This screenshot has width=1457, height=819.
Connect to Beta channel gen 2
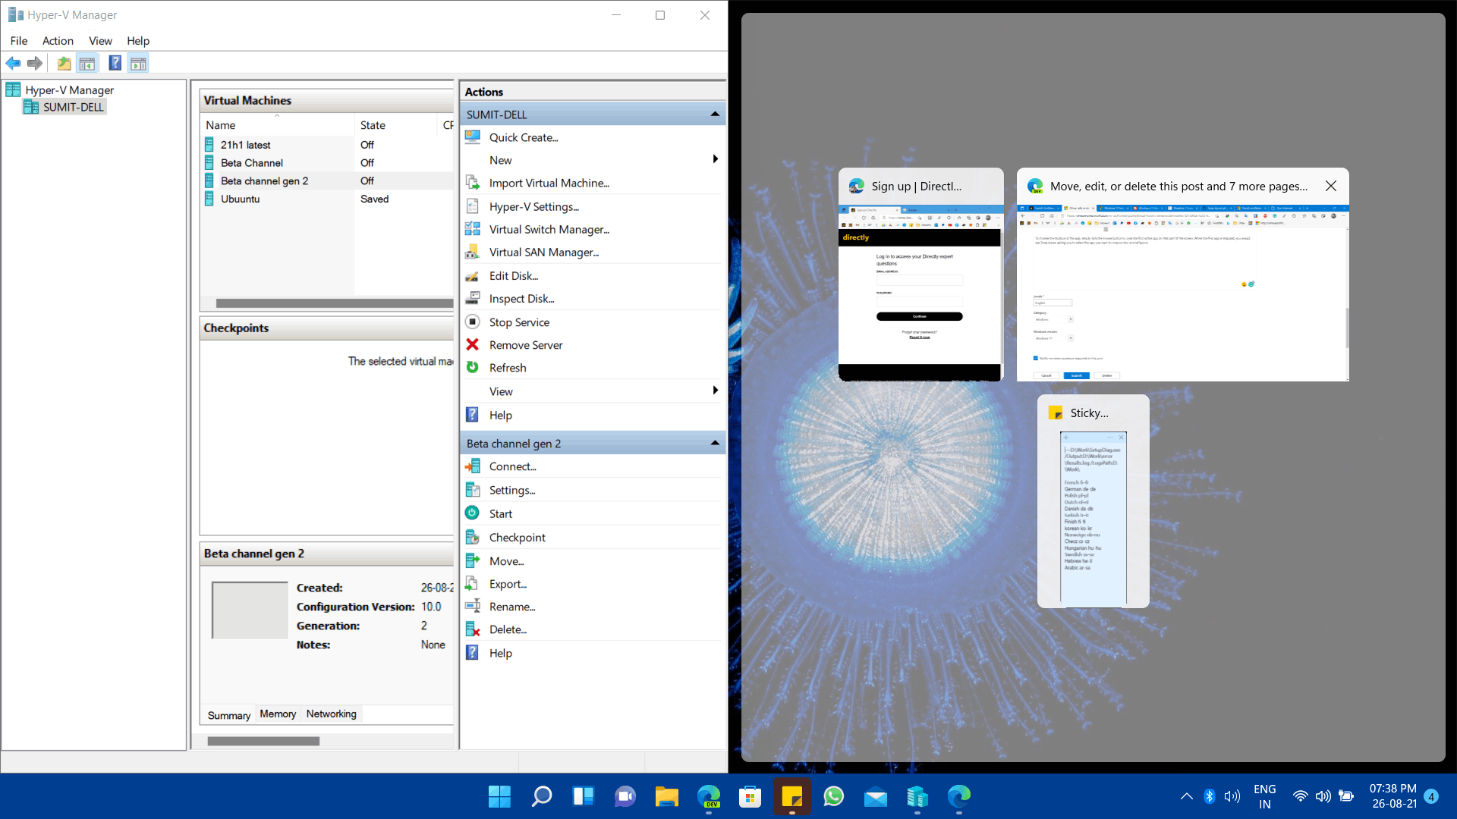click(513, 466)
